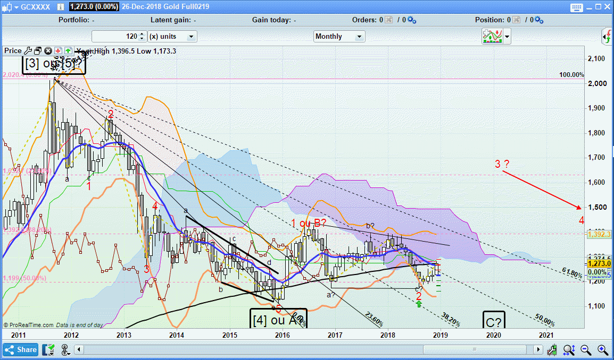Viewport: 614px width, 360px height.
Task: Move Price panel up with green arrow
Action: (x=68, y=50)
